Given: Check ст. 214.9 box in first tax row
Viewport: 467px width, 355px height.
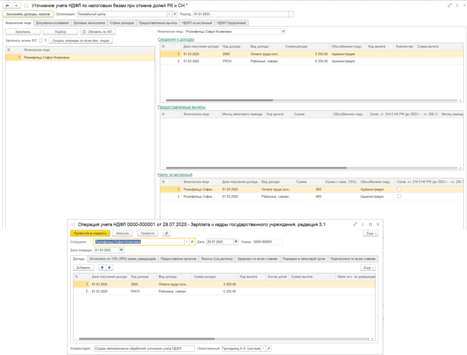Looking at the screenshot, I should pos(399,189).
